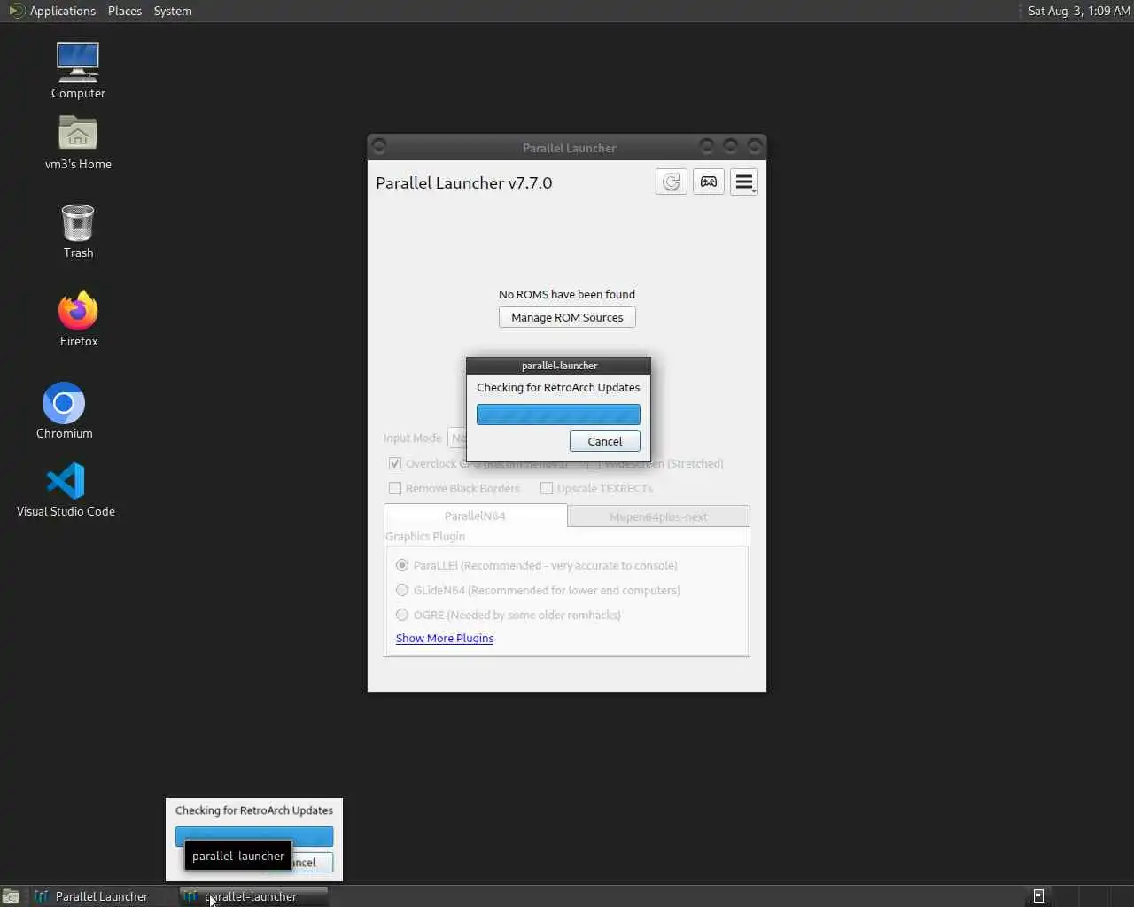
Task: Enable Remove Black Borders checkbox
Action: (395, 488)
